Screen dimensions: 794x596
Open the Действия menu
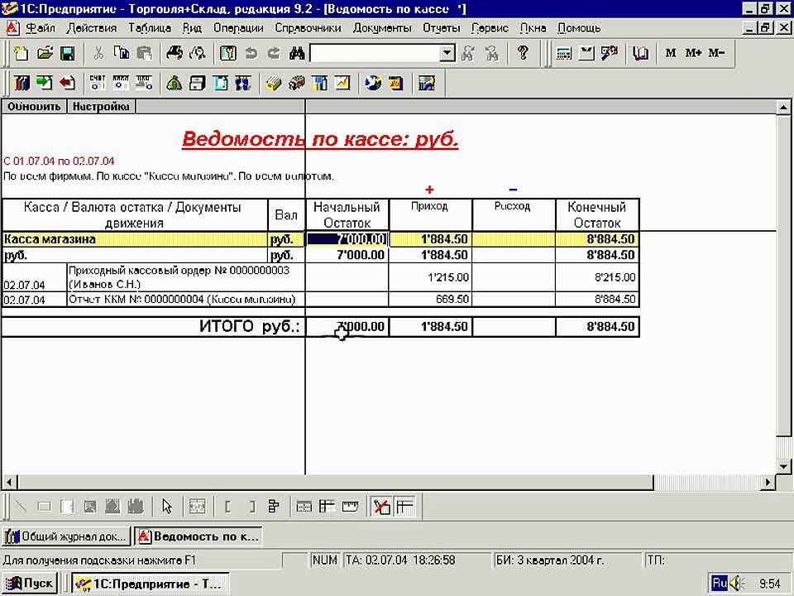92,28
